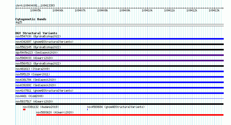Click the black bar under nsv5562145
Image resolution: width=231 pixels, height=125 pixels.
tap(119, 50)
